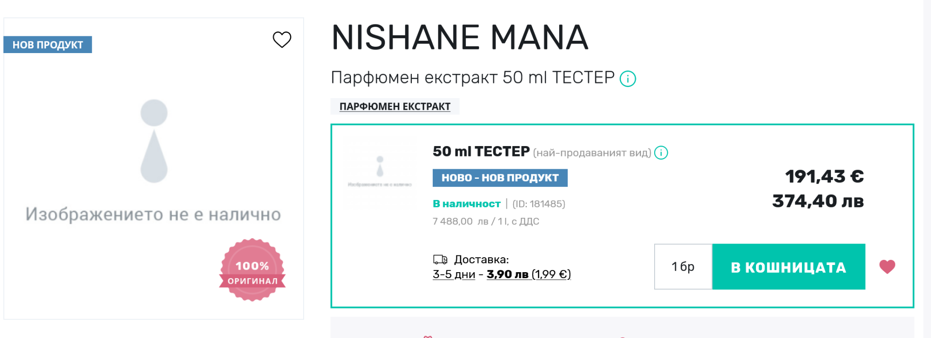931x338 pixels.
Task: Click the Изображението не е налично text
Action: coord(153,214)
